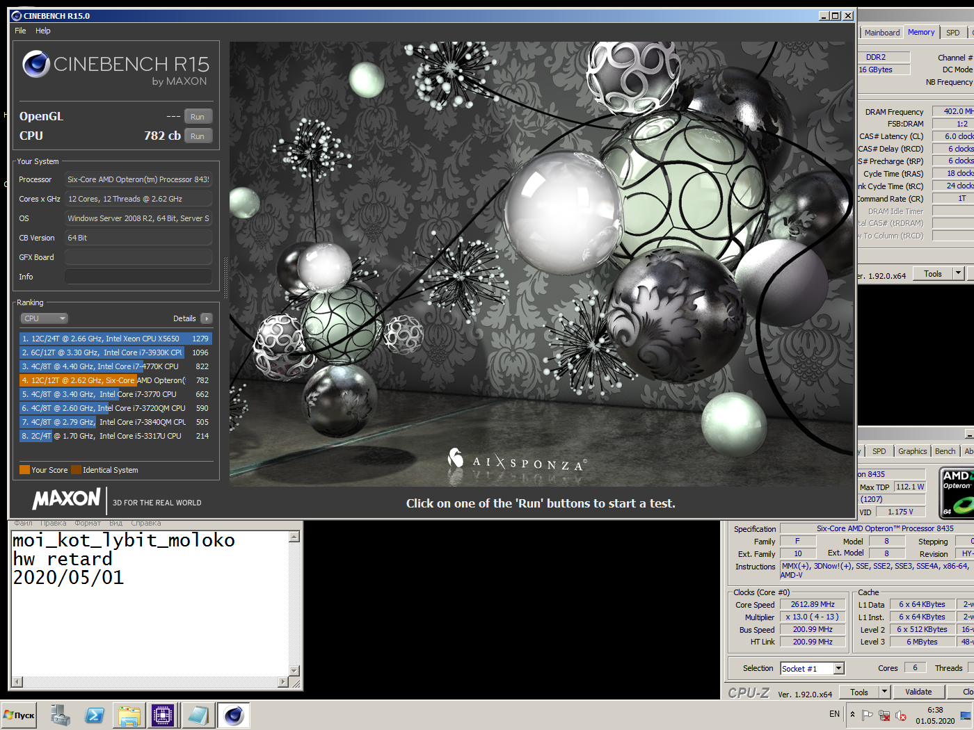974x730 pixels.
Task: Click Tools button in upper CPU-Z window
Action: (933, 274)
